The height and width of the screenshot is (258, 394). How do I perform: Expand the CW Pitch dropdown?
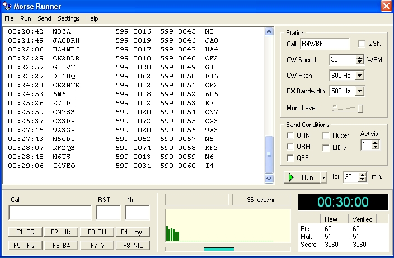tap(359, 75)
